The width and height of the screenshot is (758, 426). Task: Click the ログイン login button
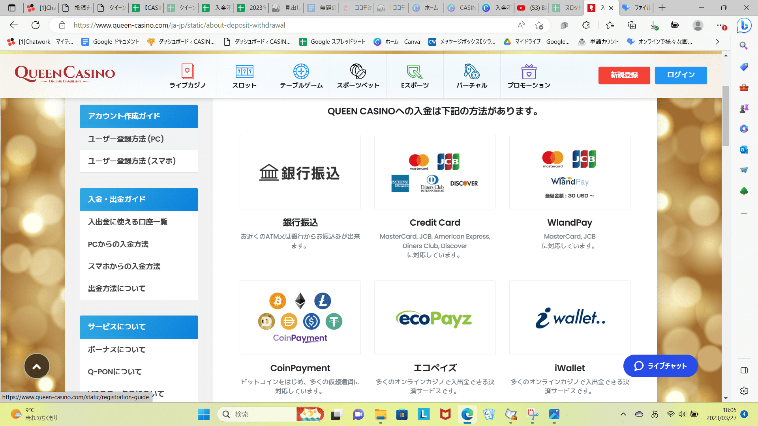click(681, 75)
